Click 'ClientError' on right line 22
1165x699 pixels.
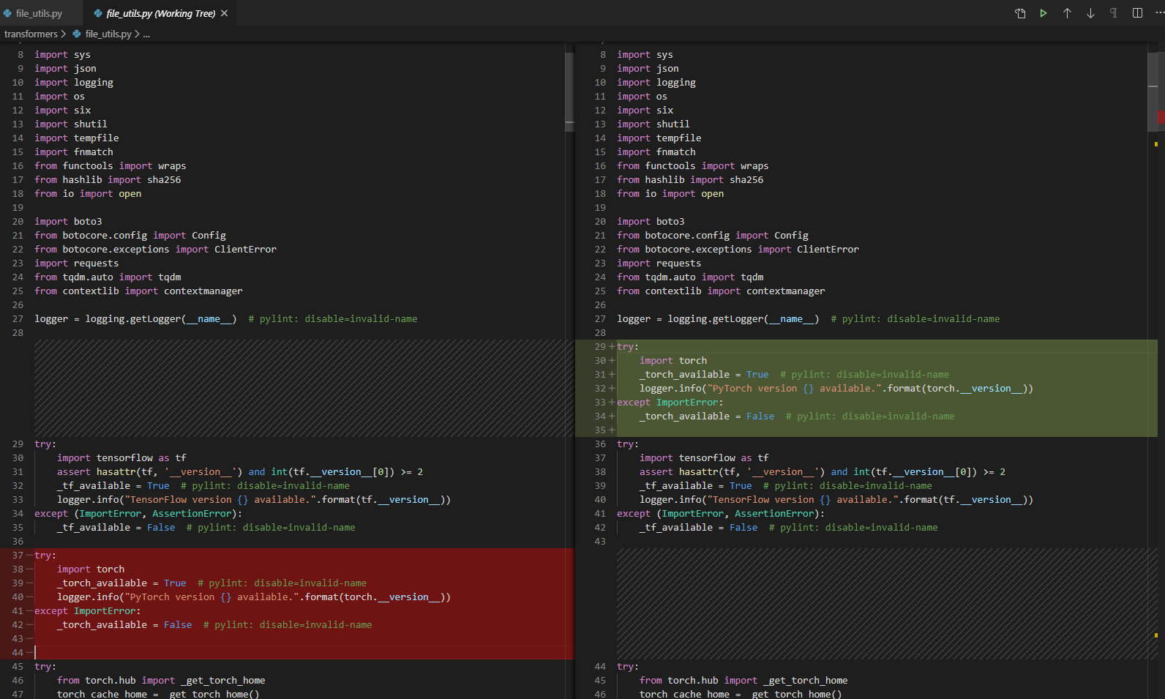coord(828,250)
